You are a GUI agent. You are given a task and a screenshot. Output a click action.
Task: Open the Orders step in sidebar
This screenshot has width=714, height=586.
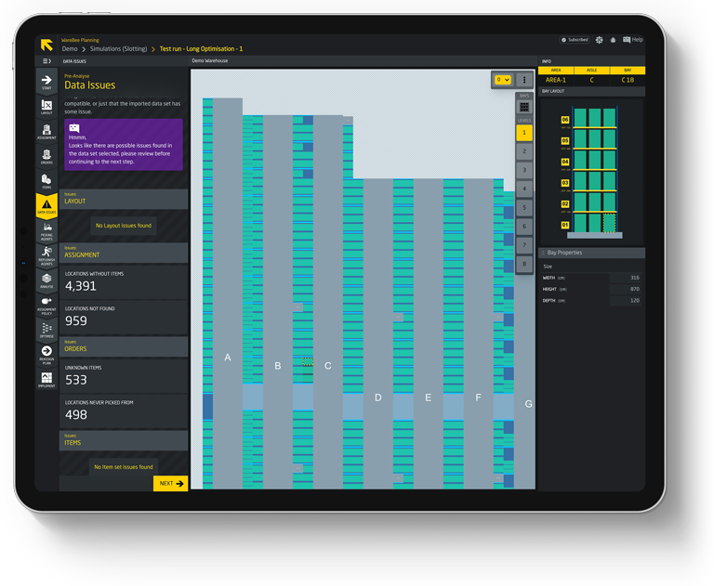(46, 157)
